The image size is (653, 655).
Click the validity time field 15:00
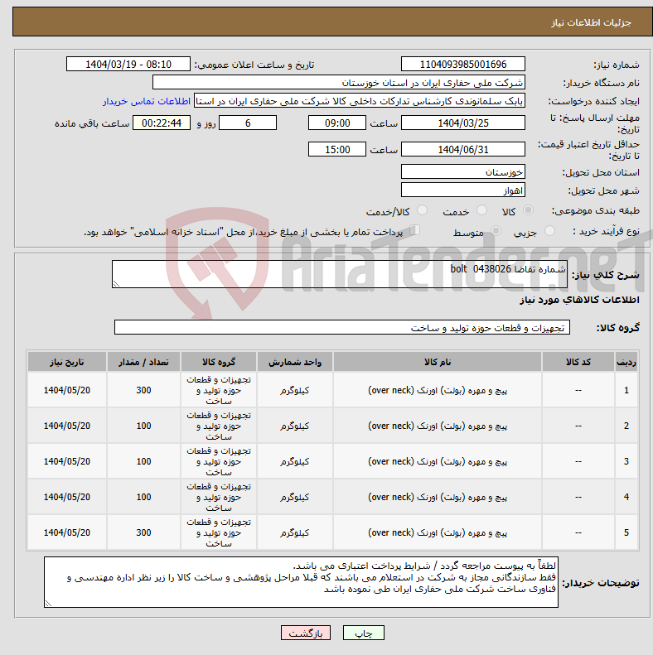click(337, 150)
